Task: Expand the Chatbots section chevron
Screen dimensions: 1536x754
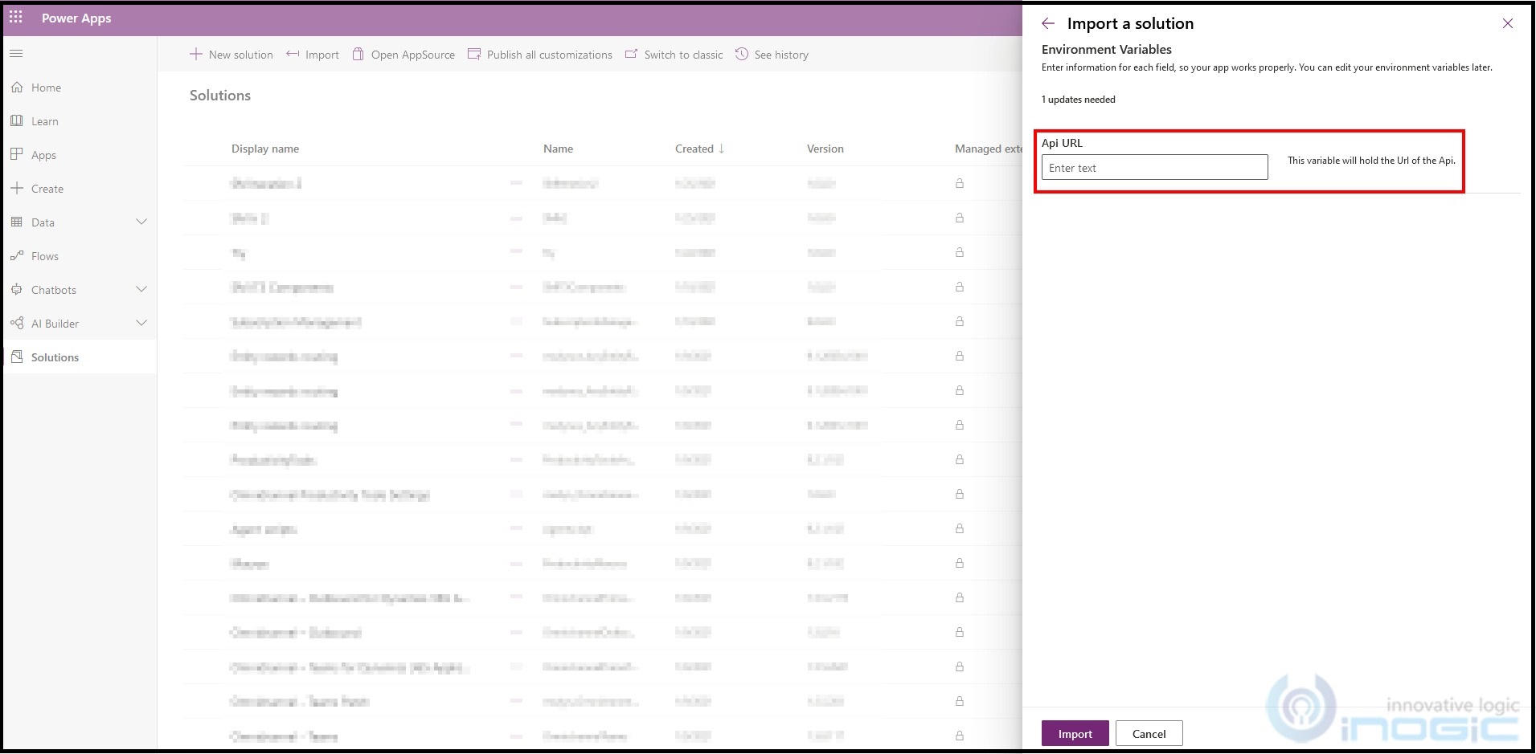Action: click(141, 289)
